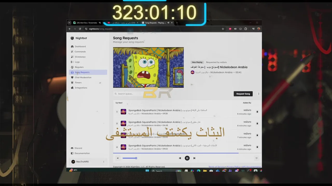This screenshot has width=332, height=186.
Task: Open Privacy Policy link
Action: [233, 167]
